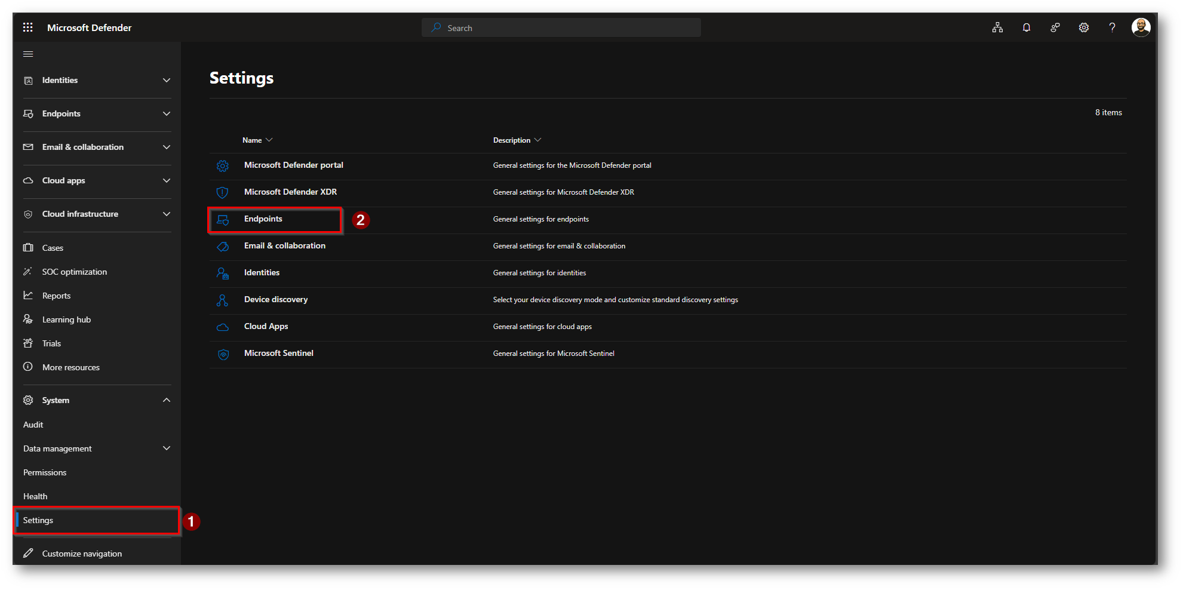Click Customize navigation link
Screen dimensions: 1183x590
coord(82,554)
